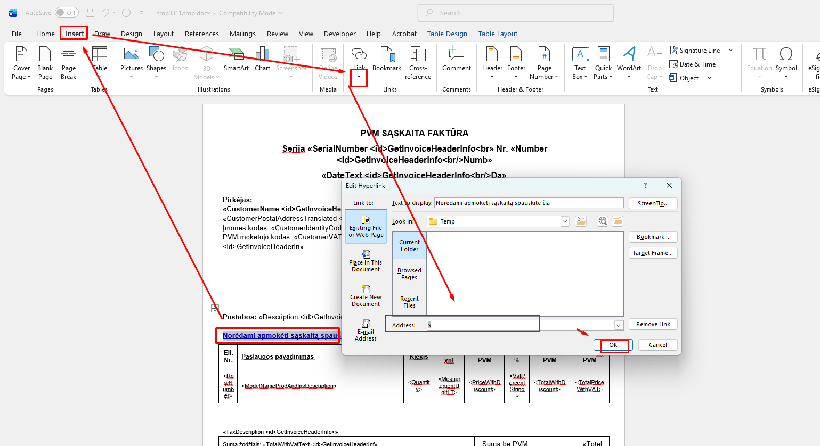Toggle the AutoSave switch
The height and width of the screenshot is (446, 820).
point(67,12)
